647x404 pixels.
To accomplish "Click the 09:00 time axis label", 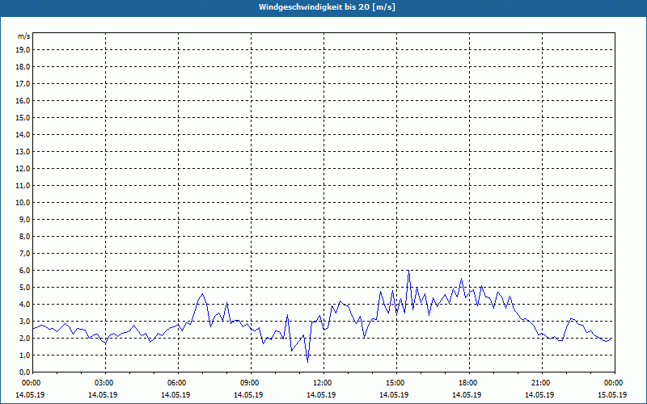I will pyautogui.click(x=251, y=383).
